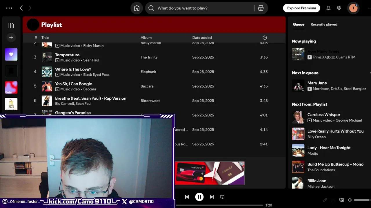Open Billie Jean in the queue
This screenshot has height=208, width=371.
click(317, 181)
